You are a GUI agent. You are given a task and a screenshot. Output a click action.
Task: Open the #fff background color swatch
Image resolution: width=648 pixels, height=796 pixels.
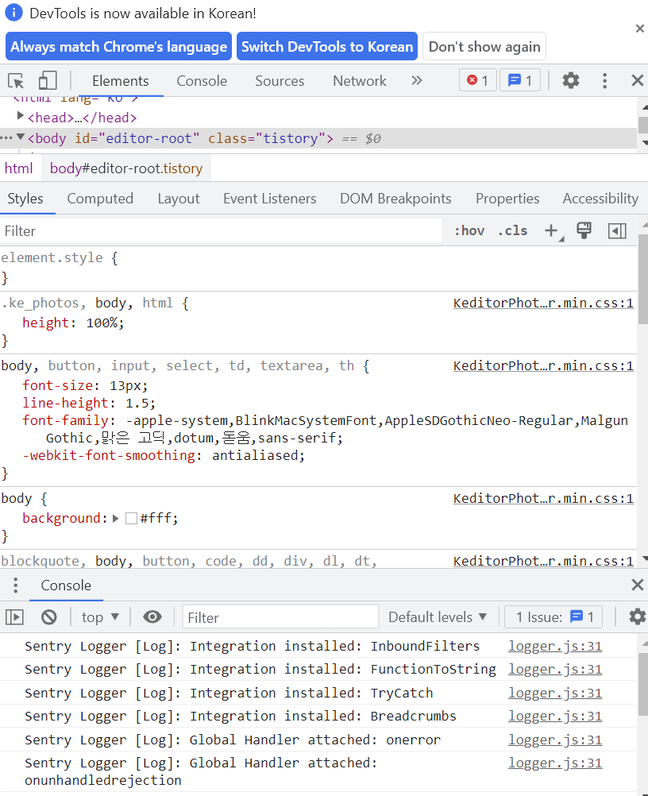pos(131,518)
